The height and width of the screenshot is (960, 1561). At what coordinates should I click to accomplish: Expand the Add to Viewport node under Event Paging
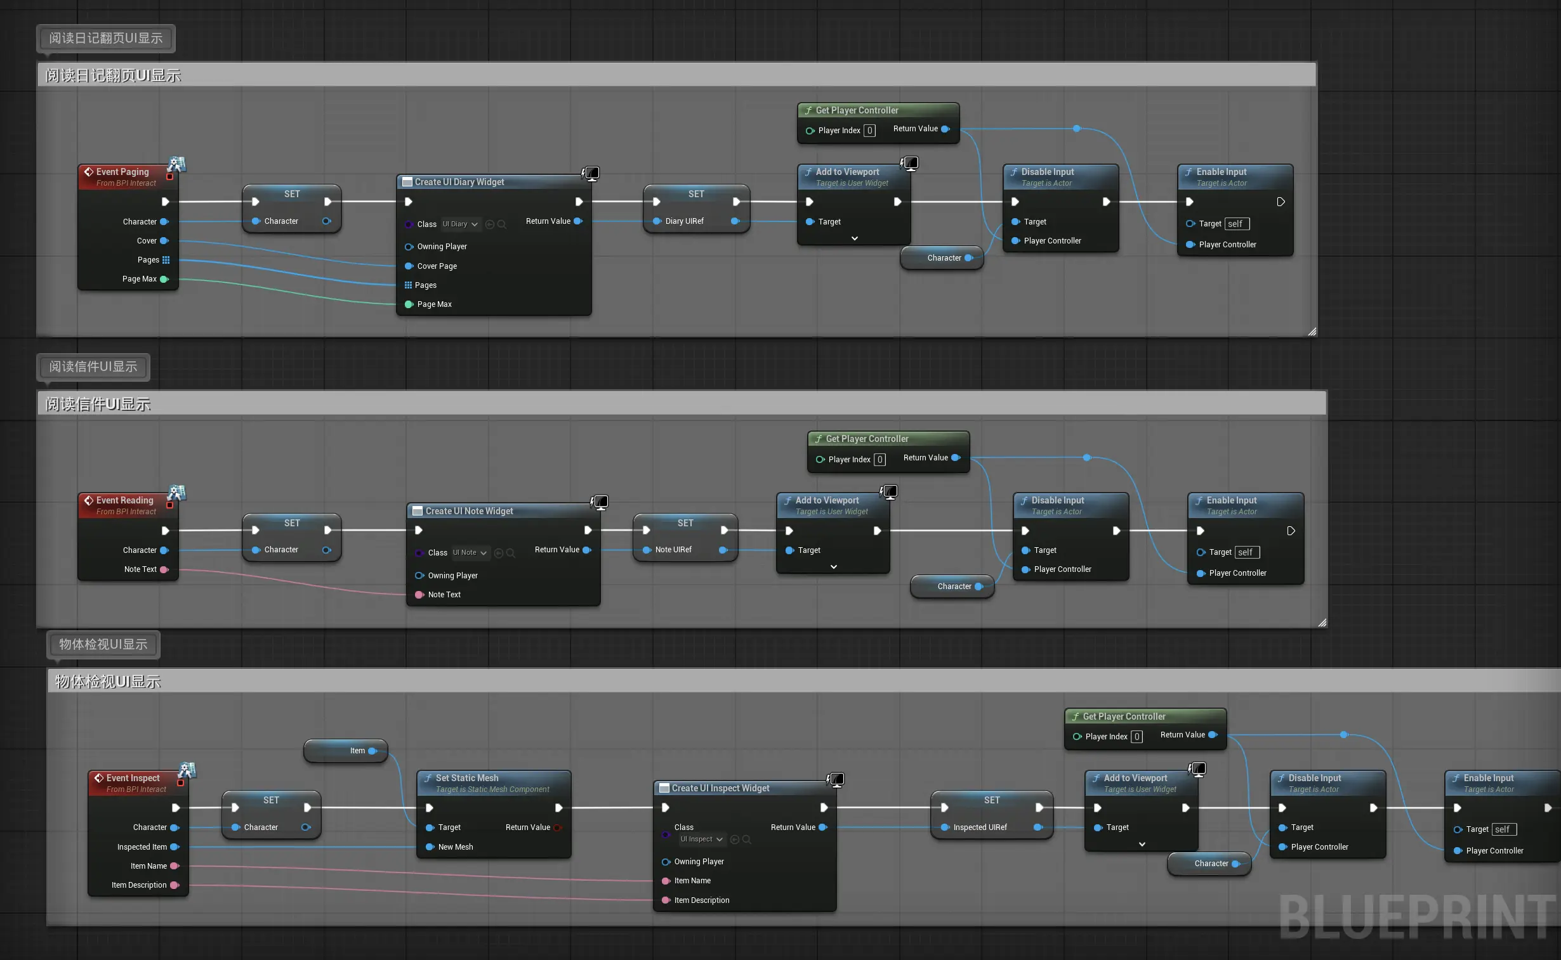click(x=855, y=238)
